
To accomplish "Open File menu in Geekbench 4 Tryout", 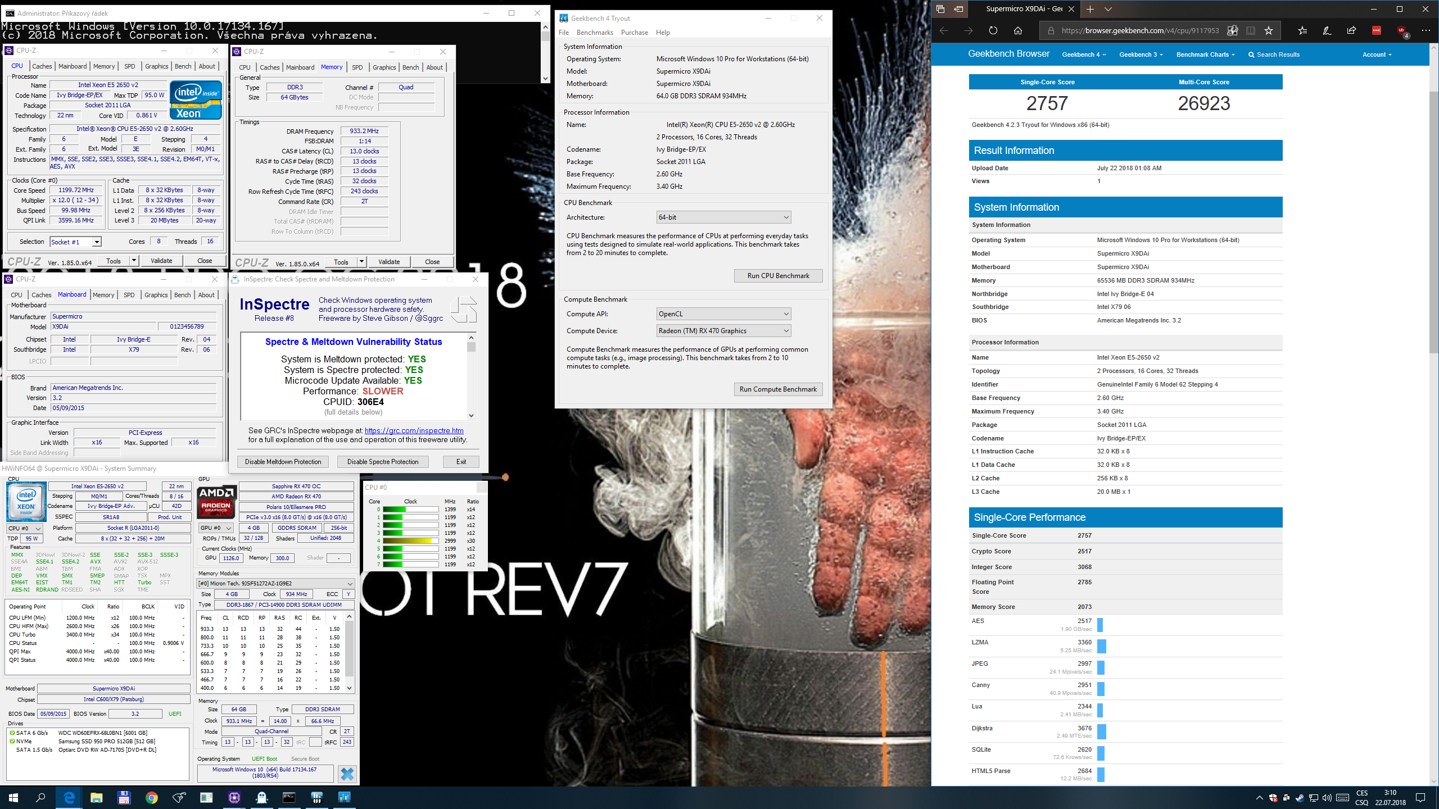I will [x=564, y=33].
